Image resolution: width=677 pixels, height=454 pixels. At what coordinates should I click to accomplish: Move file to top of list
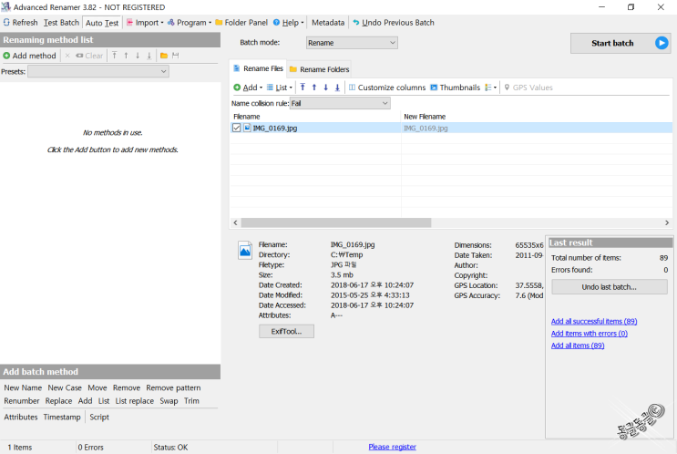[303, 88]
